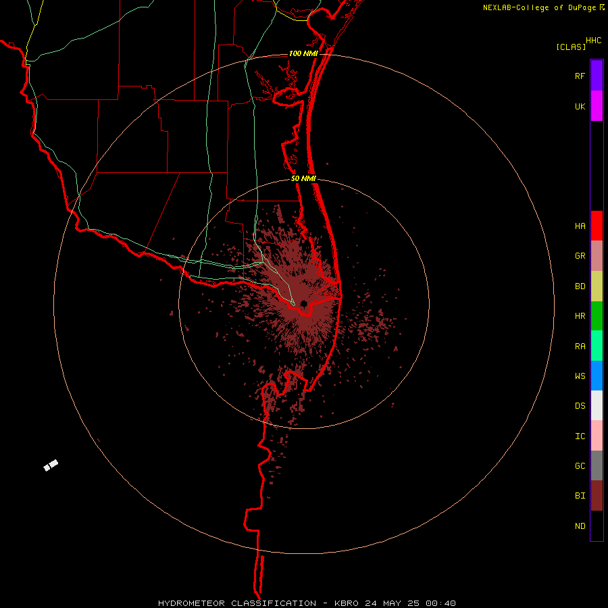Viewport: 608px width, 608px height.
Task: Click the RF legend label
Action: click(x=580, y=76)
